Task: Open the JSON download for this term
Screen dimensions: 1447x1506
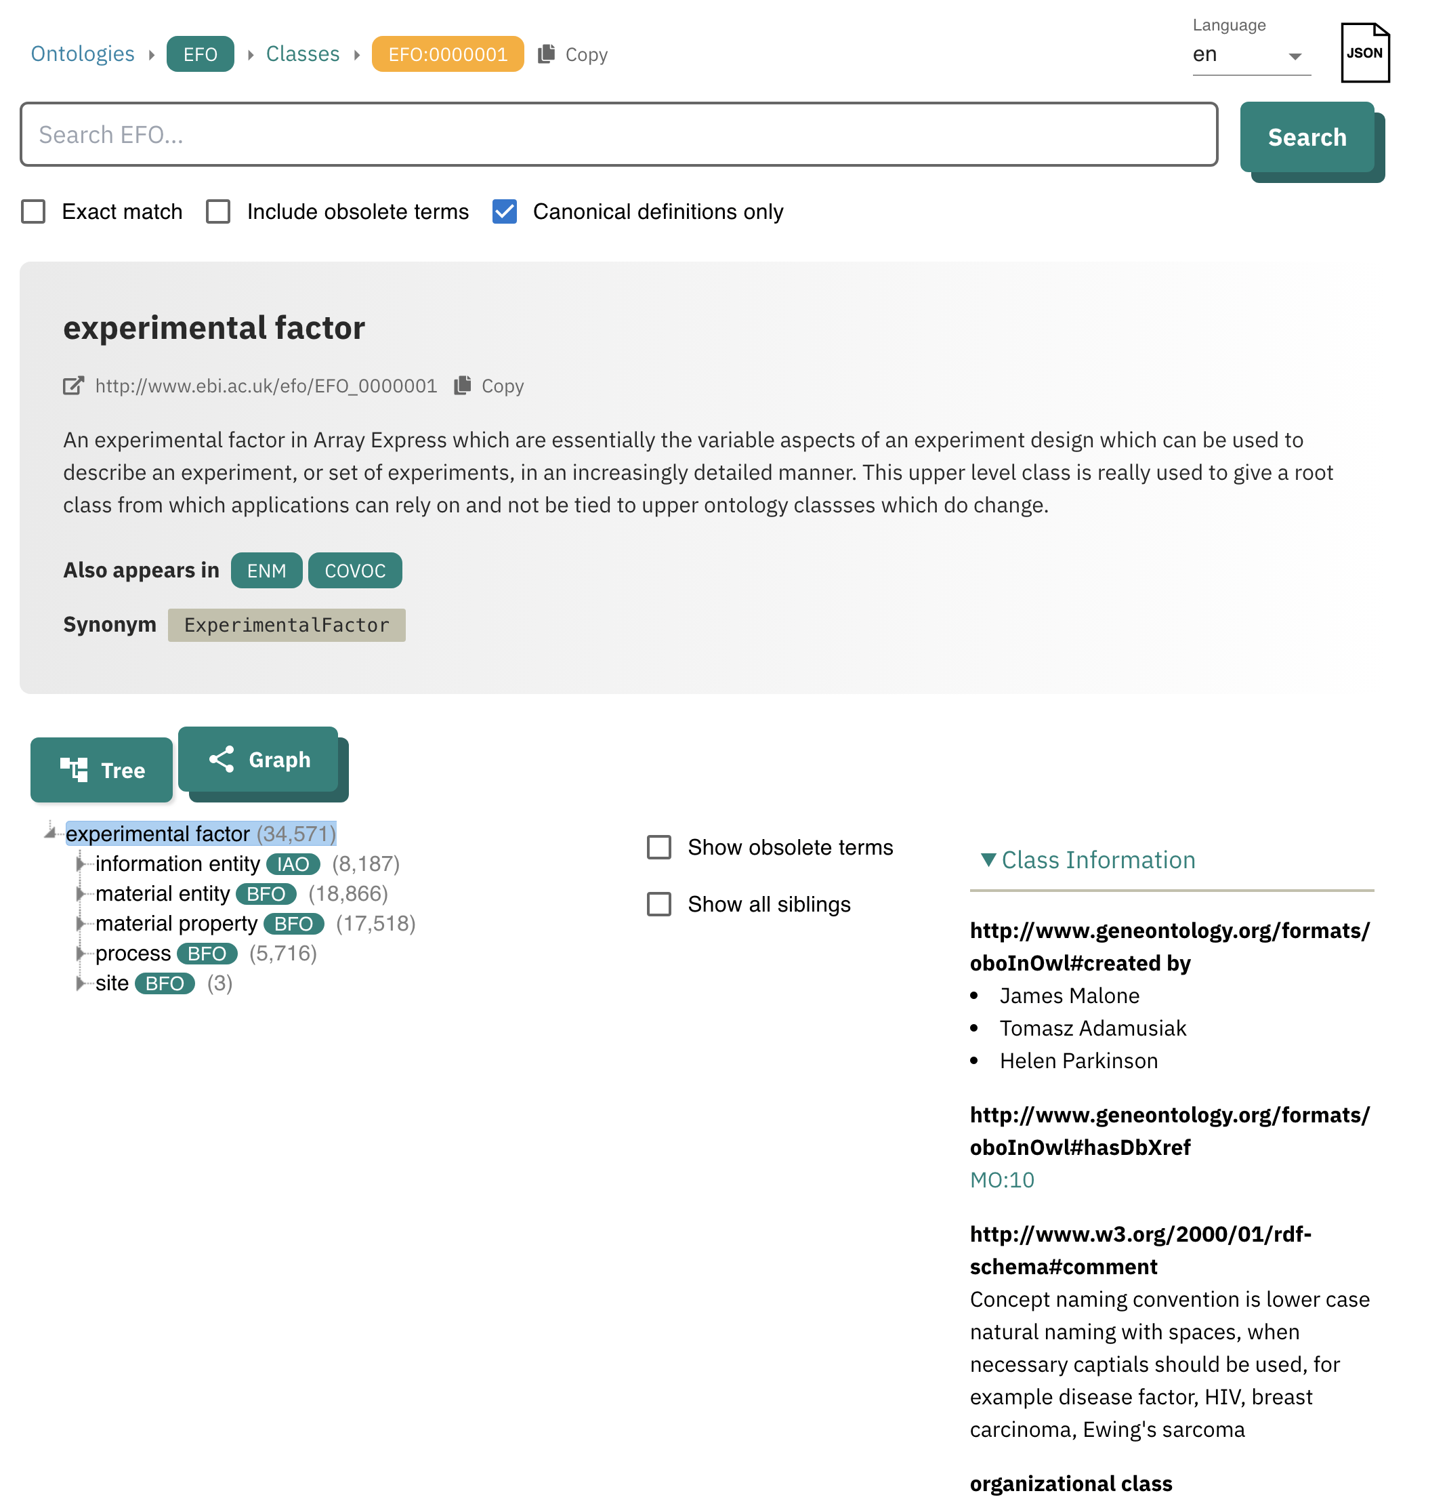Action: pyautogui.click(x=1366, y=52)
